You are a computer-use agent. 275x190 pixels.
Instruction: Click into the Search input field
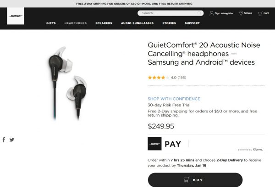[167, 13]
